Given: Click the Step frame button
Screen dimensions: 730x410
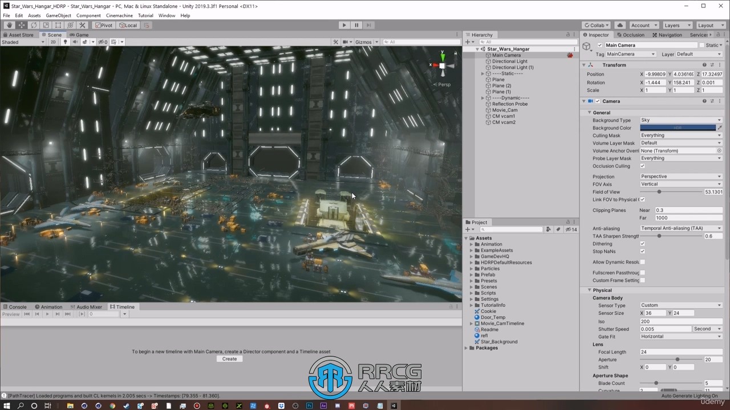Looking at the screenshot, I should (x=369, y=25).
